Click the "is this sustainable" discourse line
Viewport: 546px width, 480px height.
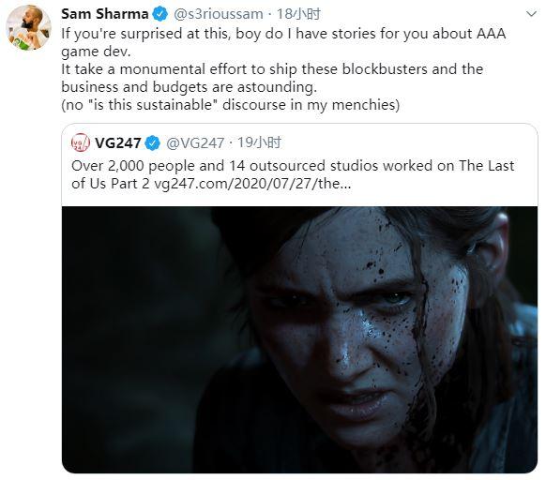point(231,105)
